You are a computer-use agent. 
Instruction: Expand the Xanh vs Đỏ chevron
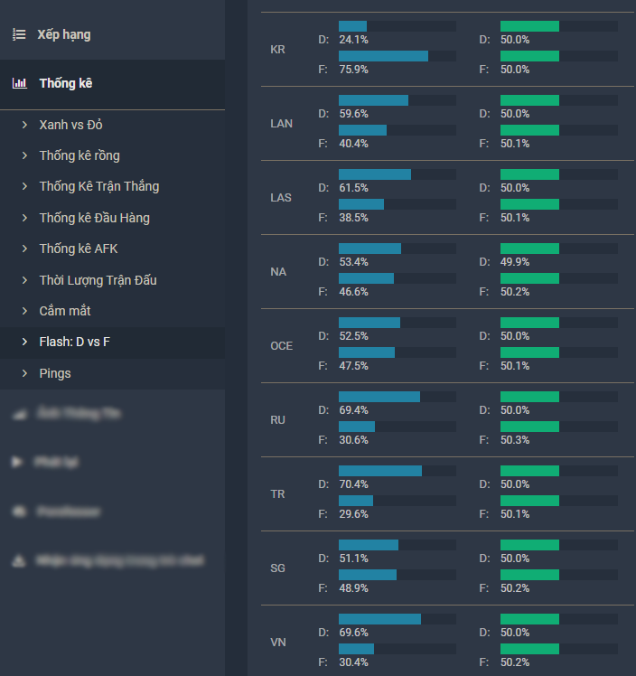[25, 125]
